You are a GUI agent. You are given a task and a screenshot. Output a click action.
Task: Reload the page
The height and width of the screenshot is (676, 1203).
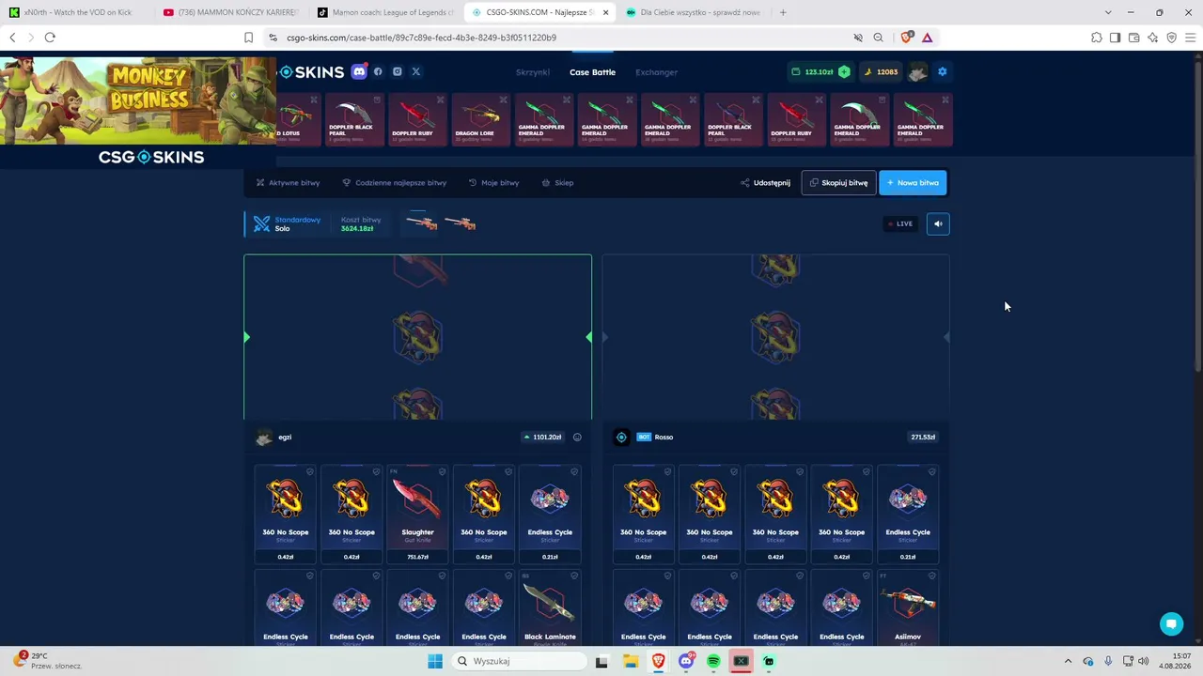point(50,38)
